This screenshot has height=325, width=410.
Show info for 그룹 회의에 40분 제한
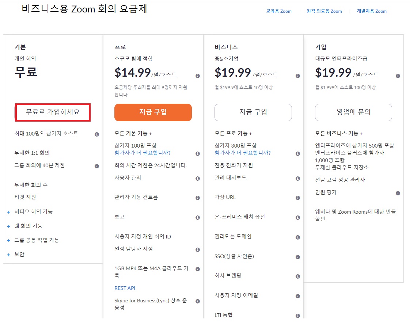[x=97, y=166]
